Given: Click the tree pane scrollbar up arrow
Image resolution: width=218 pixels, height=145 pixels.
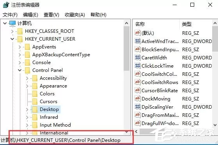Looking at the screenshot, I should 126,23.
